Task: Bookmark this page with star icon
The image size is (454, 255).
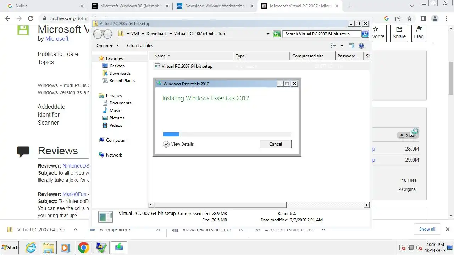Action: [409, 18]
